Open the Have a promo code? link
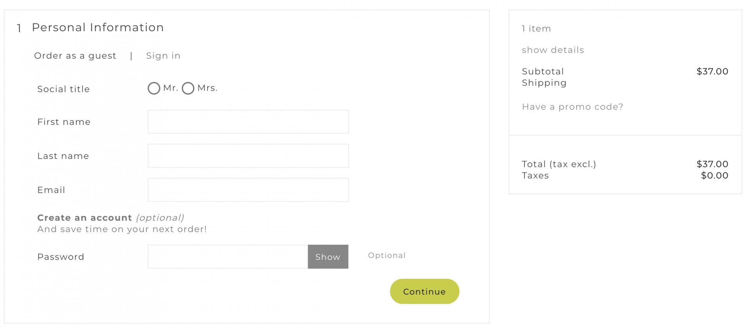This screenshot has width=751, height=333. click(x=572, y=107)
